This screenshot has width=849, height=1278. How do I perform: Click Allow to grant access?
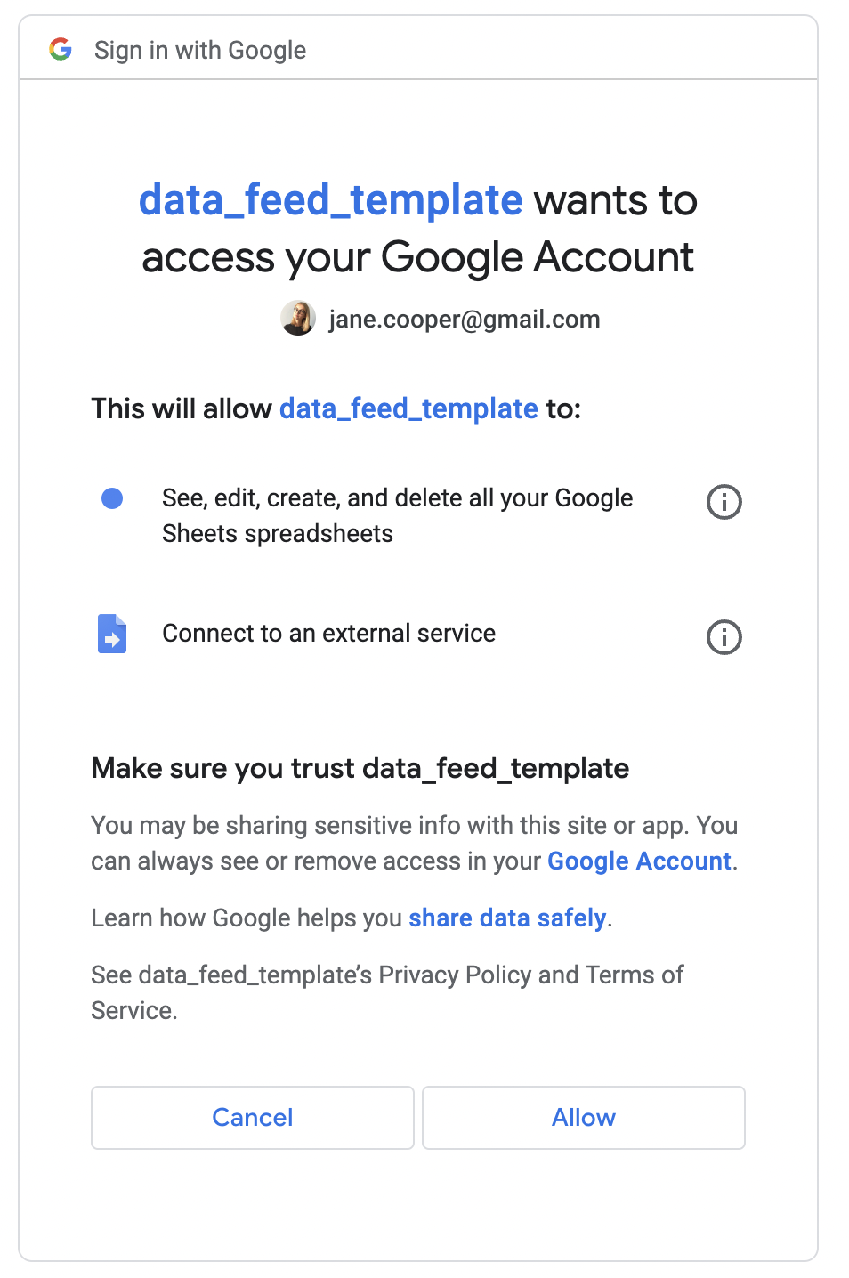[x=584, y=1118]
